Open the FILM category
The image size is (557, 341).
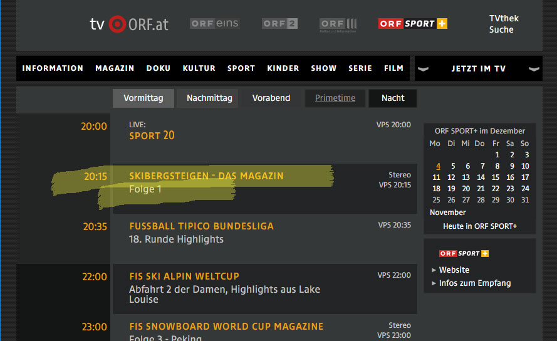(393, 68)
